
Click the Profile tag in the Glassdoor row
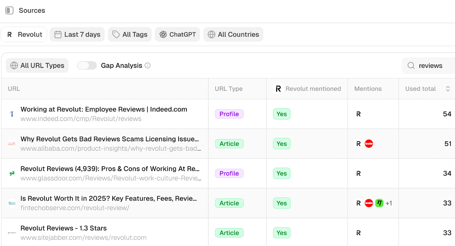tap(229, 173)
